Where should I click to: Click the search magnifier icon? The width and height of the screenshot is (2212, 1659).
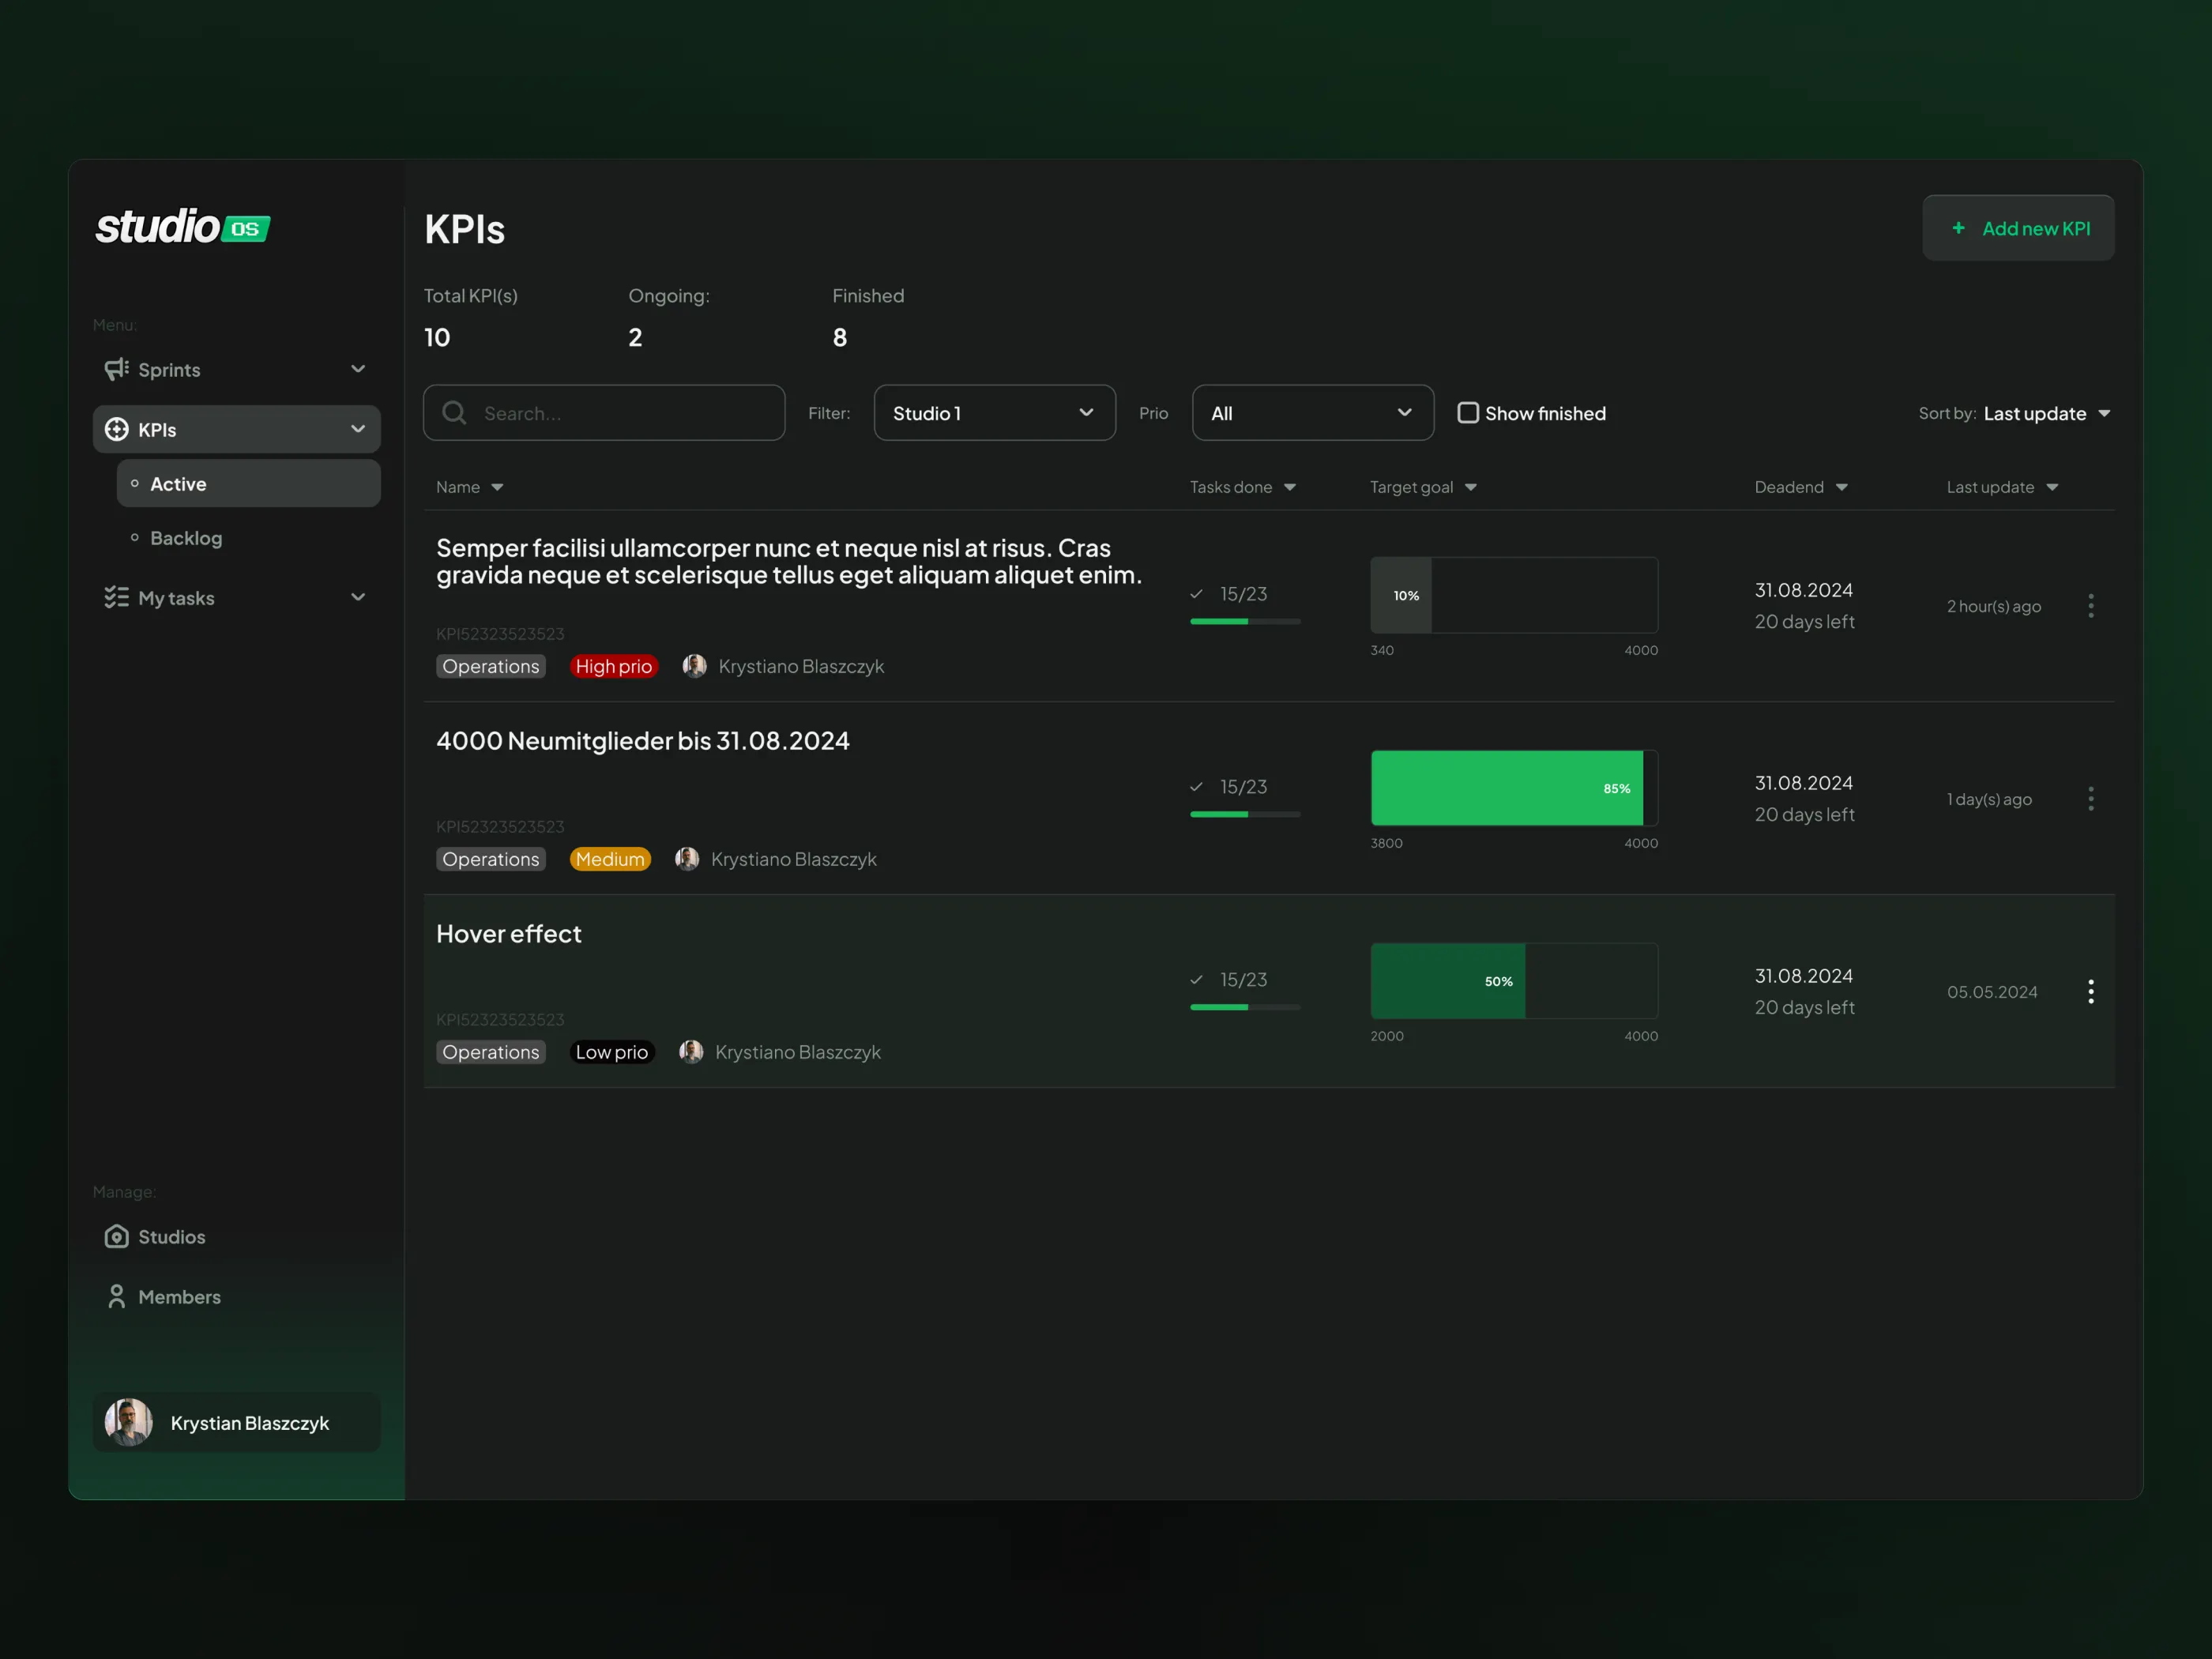pyautogui.click(x=454, y=413)
